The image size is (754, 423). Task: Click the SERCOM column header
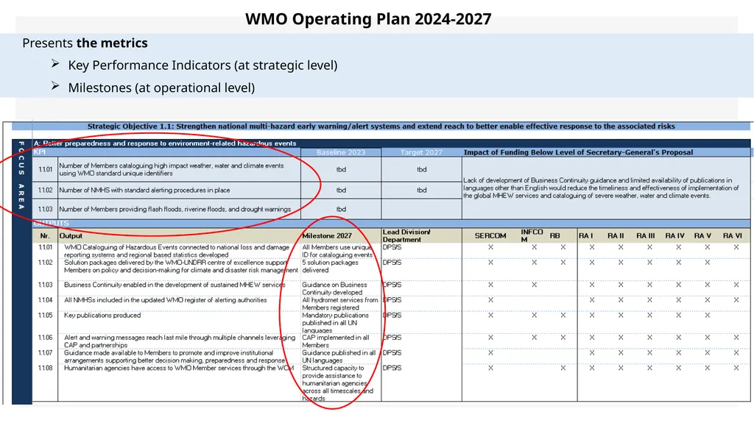coord(490,235)
